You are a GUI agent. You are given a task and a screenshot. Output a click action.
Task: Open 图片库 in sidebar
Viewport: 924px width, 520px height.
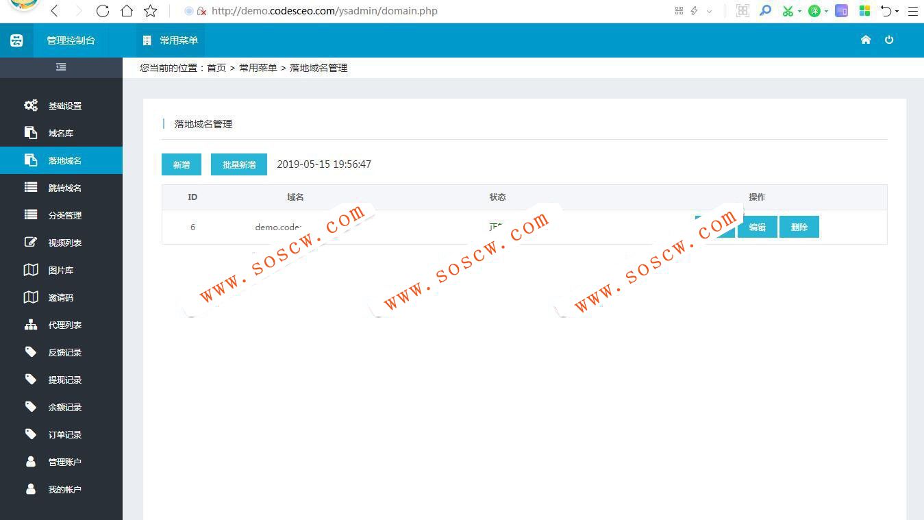pos(61,270)
